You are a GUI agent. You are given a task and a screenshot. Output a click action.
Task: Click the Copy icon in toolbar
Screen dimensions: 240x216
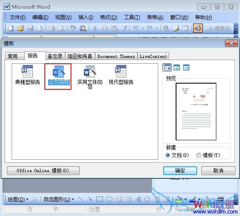point(105,28)
